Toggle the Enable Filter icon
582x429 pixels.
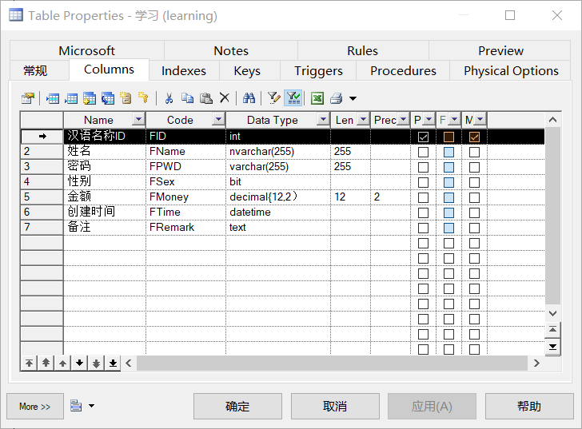[293, 98]
